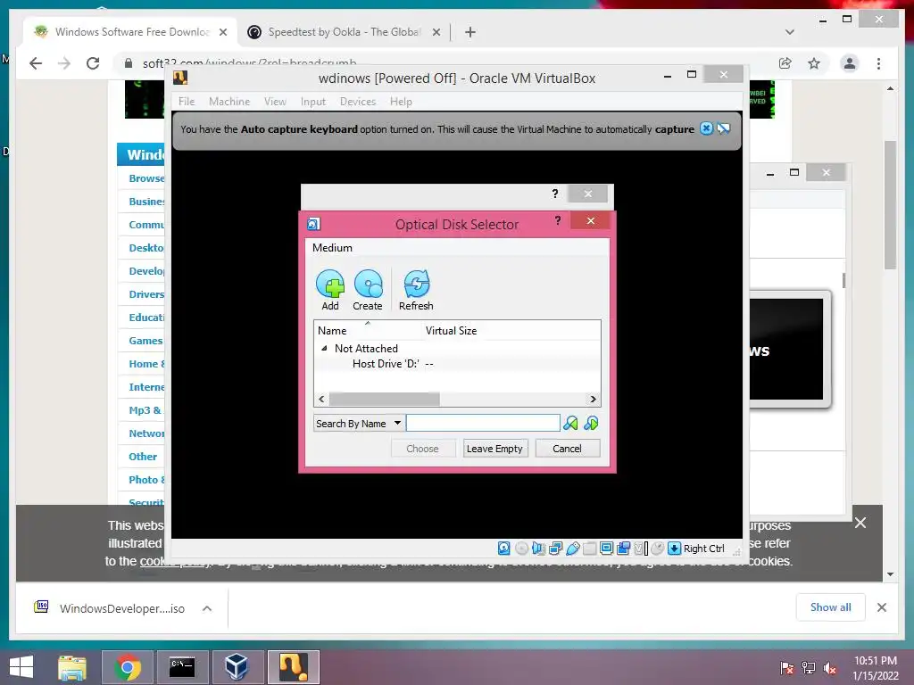Open the Drivers category link
The height and width of the screenshot is (685, 914).
click(146, 294)
